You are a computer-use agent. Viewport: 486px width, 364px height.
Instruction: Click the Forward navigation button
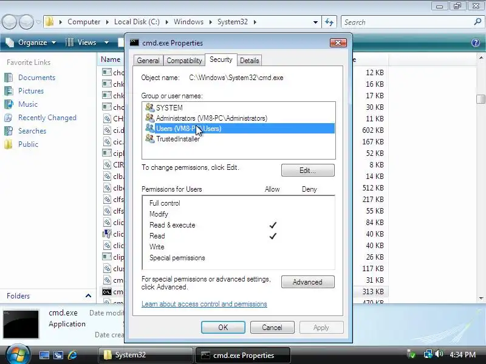tap(26, 22)
